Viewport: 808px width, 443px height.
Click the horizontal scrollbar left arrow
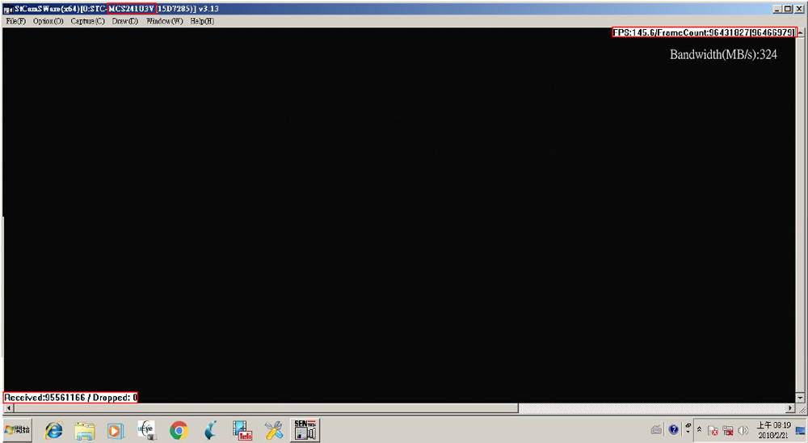tap(7, 408)
